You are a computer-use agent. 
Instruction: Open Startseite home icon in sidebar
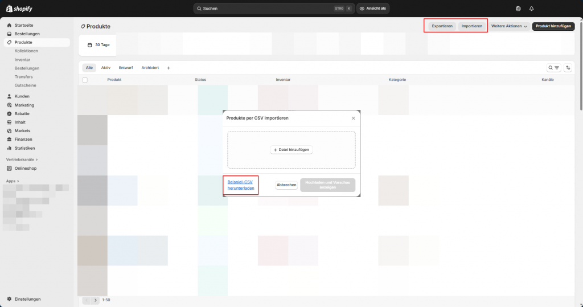click(9, 25)
